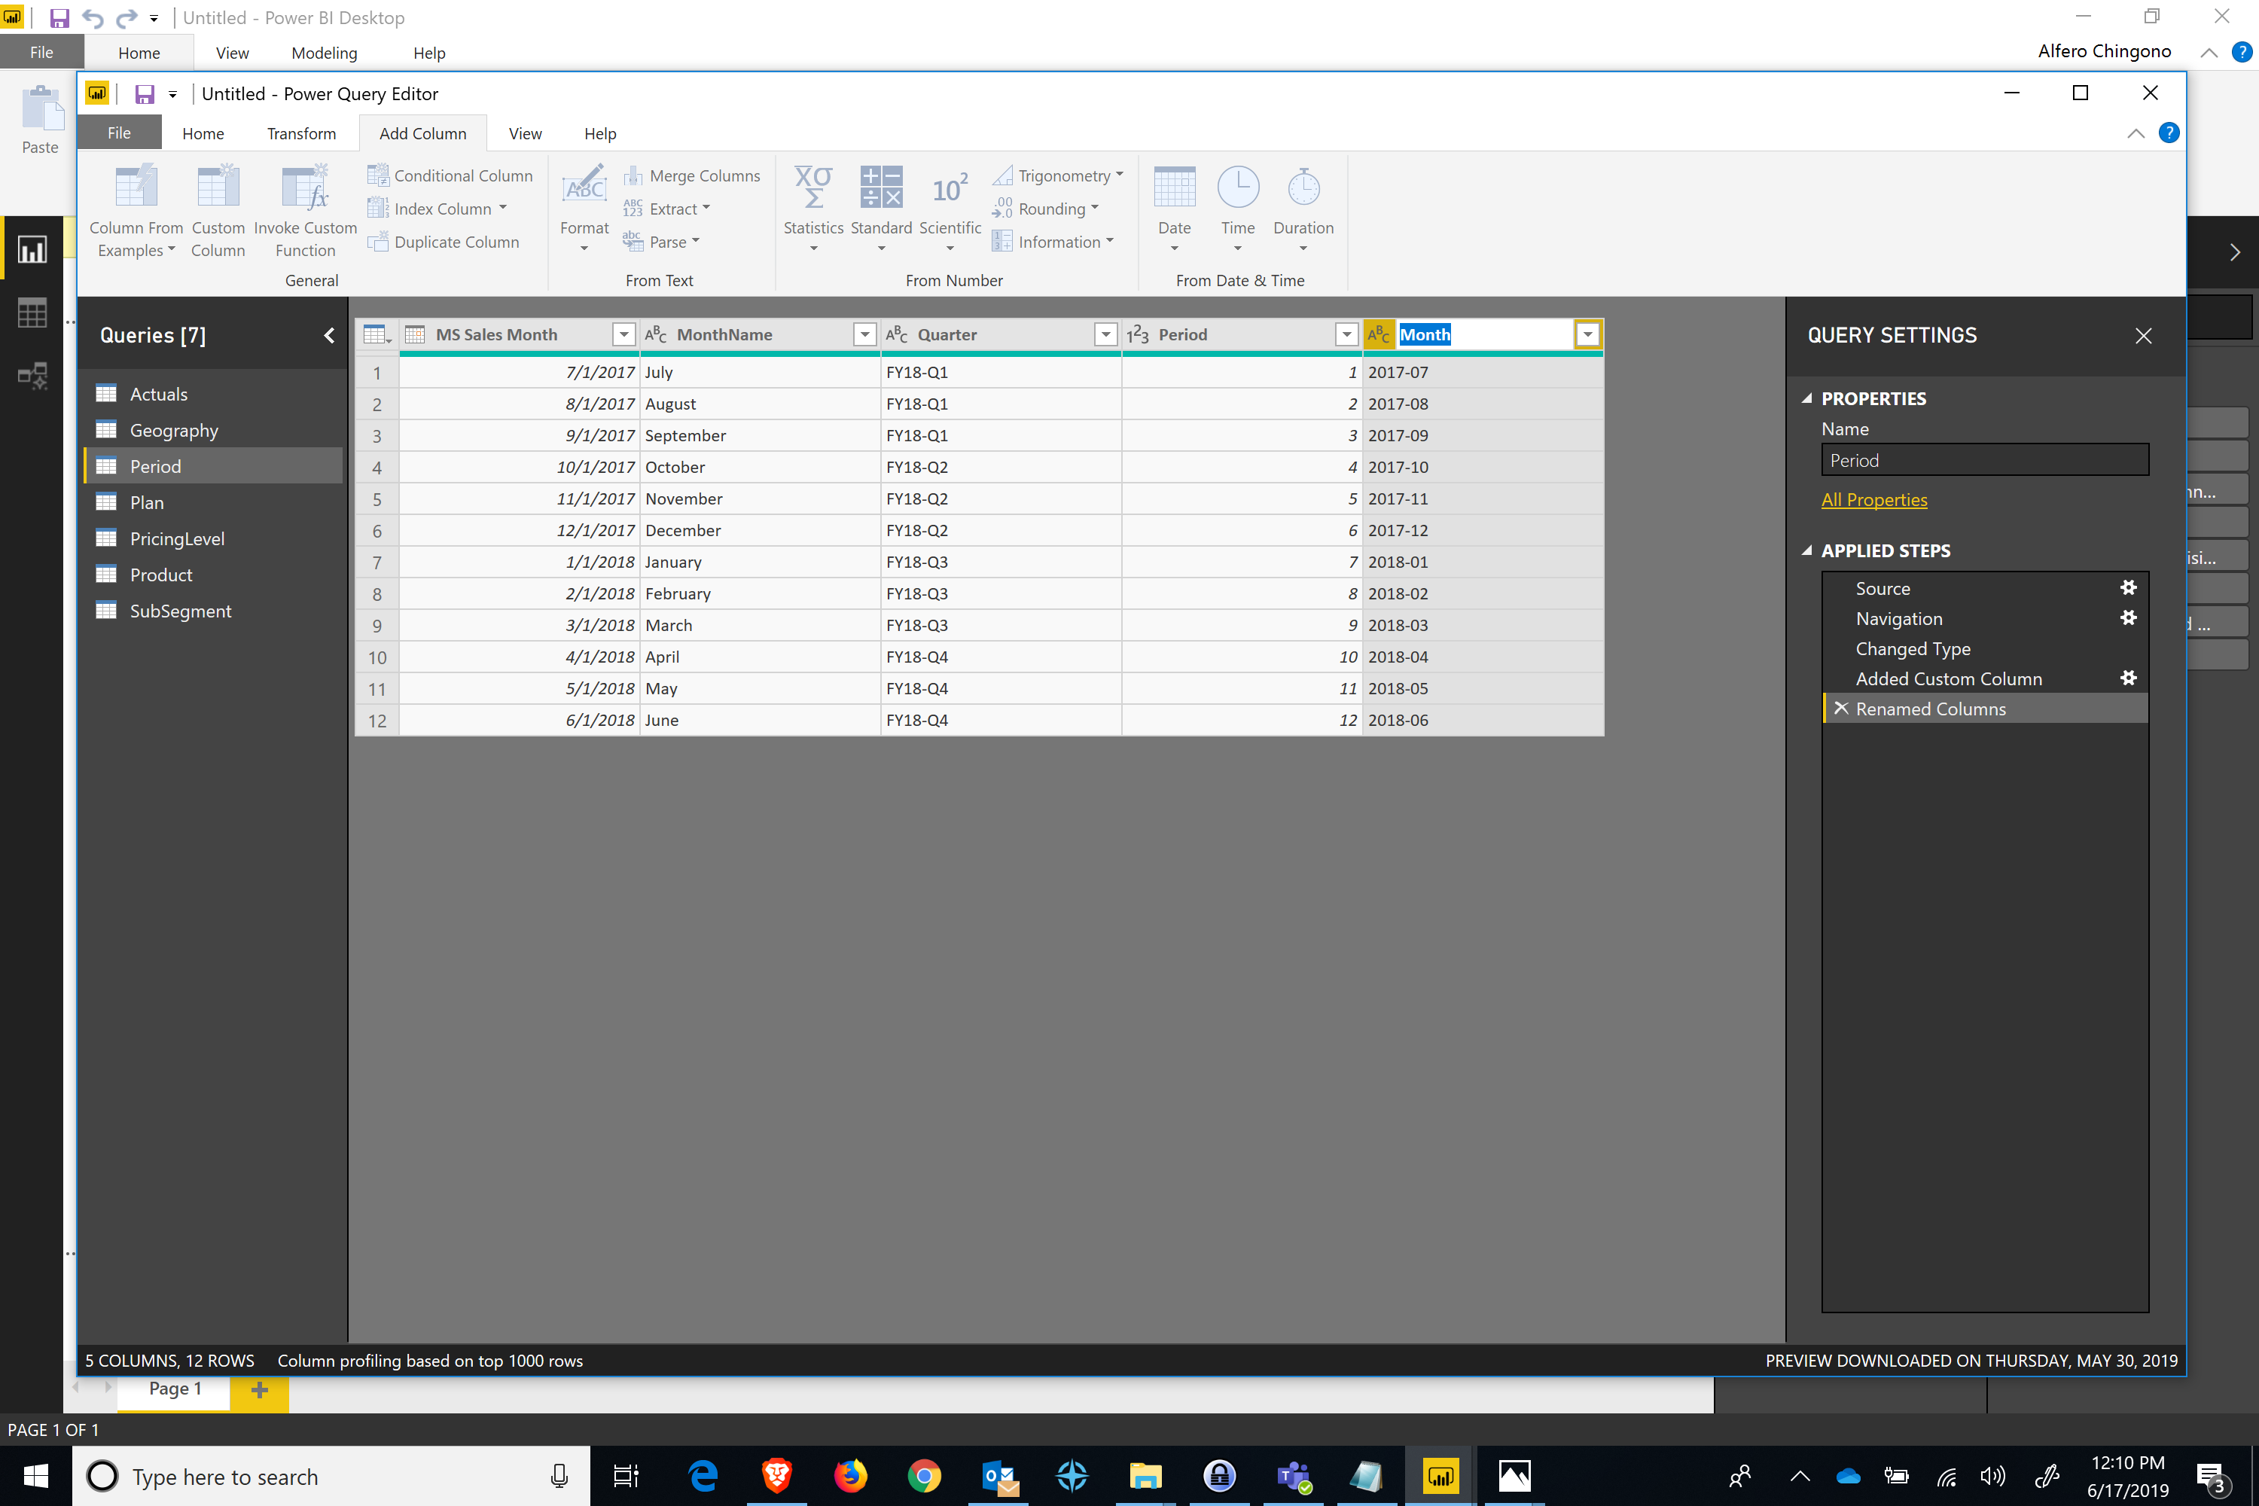Open MS Sales Month filter dropdown
The height and width of the screenshot is (1506, 2259).
tap(624, 334)
